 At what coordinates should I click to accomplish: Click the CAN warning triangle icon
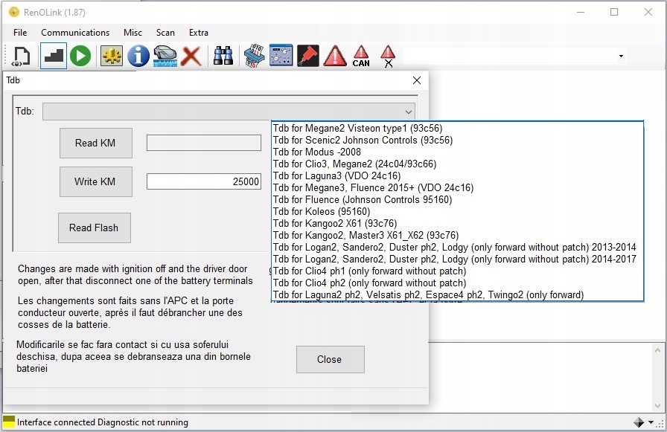[x=361, y=56]
